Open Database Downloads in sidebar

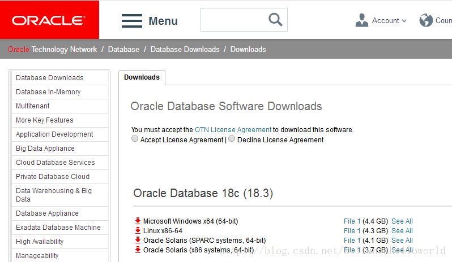coord(59,78)
